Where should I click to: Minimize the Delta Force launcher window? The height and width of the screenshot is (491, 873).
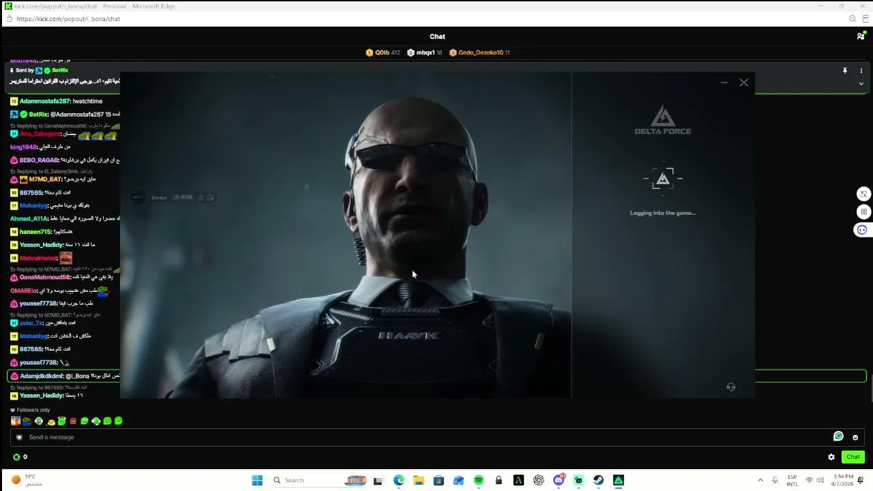pos(724,83)
